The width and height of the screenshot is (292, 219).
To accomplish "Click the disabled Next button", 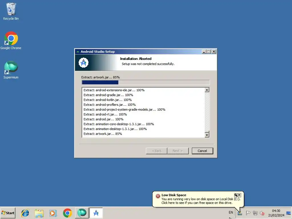I will (x=178, y=151).
